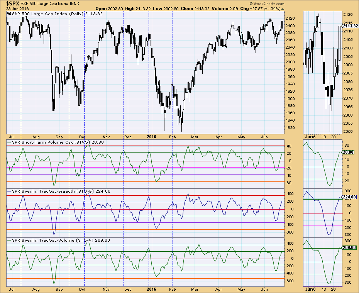The image size is (359, 293).
Task: Click the 2000 price level on right axis
Action: 290,62
